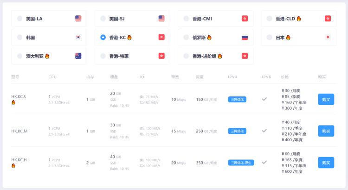Select the 日本 radio button
This screenshot has height=190, width=348.
coord(270,37)
